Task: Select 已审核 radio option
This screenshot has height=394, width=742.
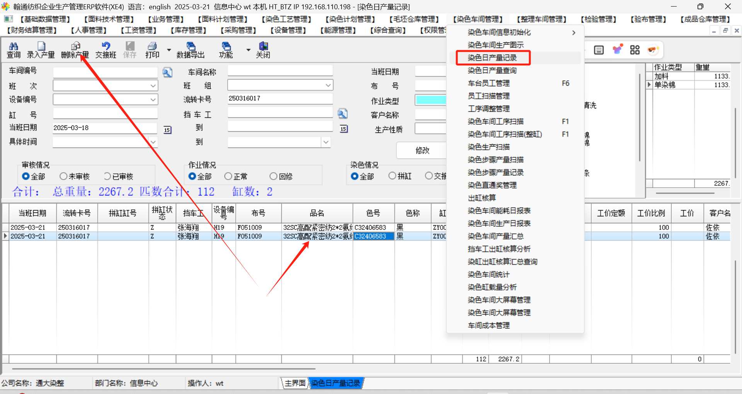Action: pyautogui.click(x=107, y=176)
